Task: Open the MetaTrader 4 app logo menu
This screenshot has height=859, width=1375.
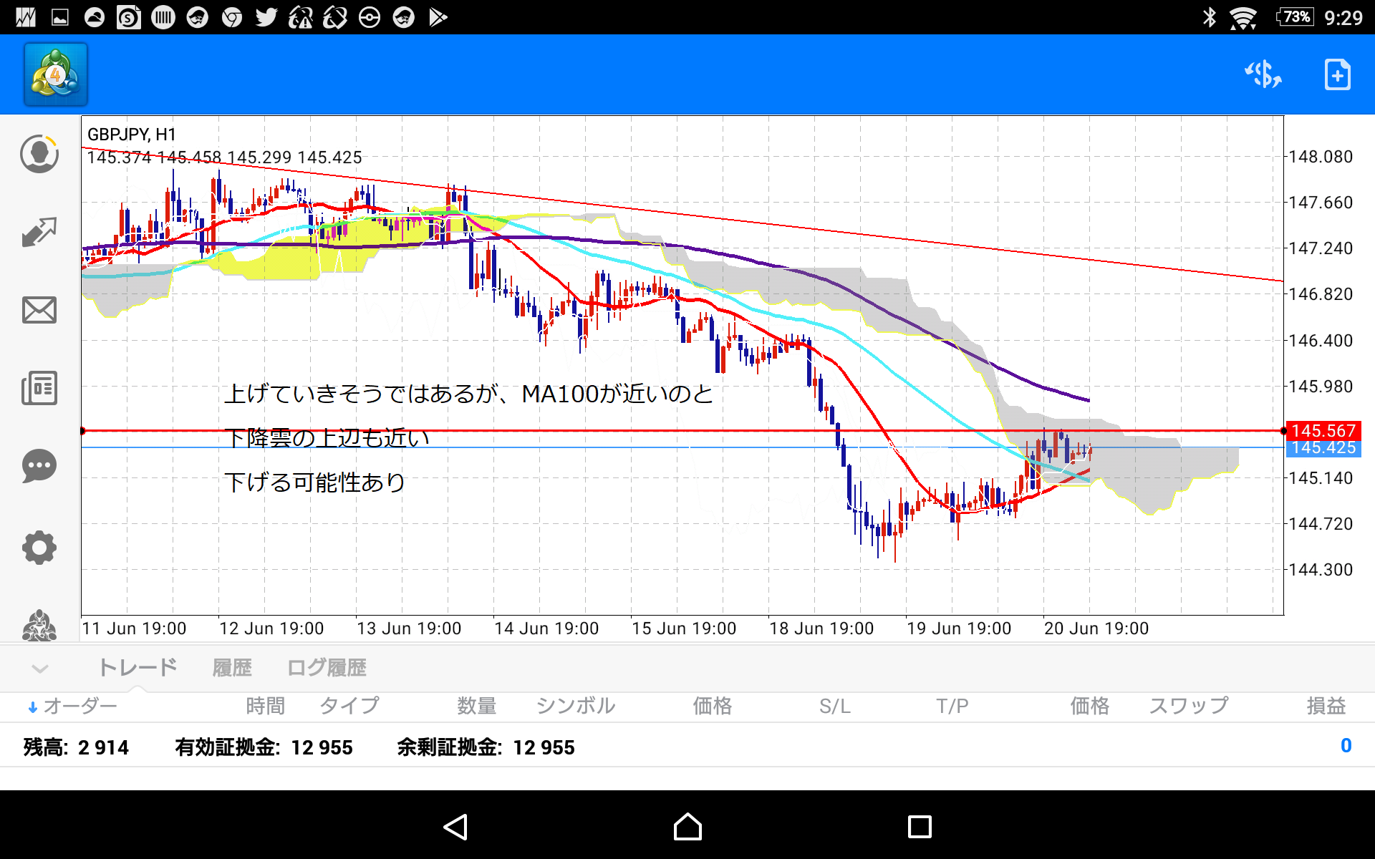Action: pyautogui.click(x=56, y=74)
